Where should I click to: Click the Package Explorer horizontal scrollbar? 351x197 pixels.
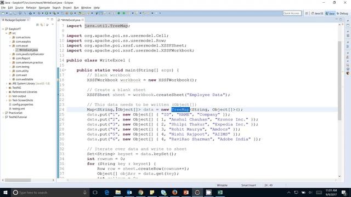click(18, 180)
